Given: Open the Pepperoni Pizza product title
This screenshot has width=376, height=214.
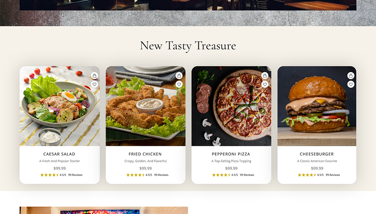Looking at the screenshot, I should [231, 154].
